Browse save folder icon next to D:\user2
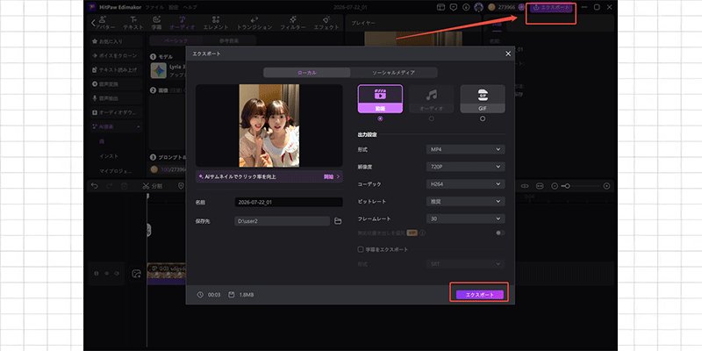The width and height of the screenshot is (702, 351). [338, 221]
